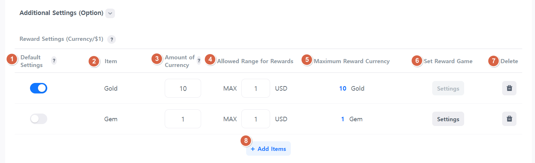535x163 pixels.
Task: Click the numbered marker 1 badge
Action: tap(12, 59)
